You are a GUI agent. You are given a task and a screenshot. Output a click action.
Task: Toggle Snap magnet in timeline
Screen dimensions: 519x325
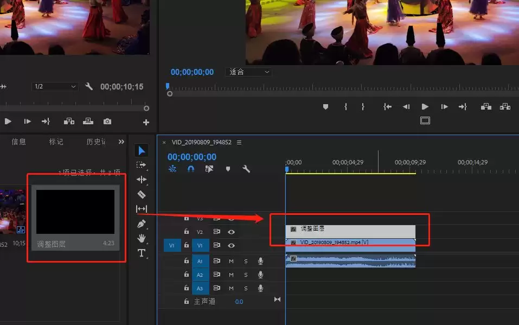191,169
